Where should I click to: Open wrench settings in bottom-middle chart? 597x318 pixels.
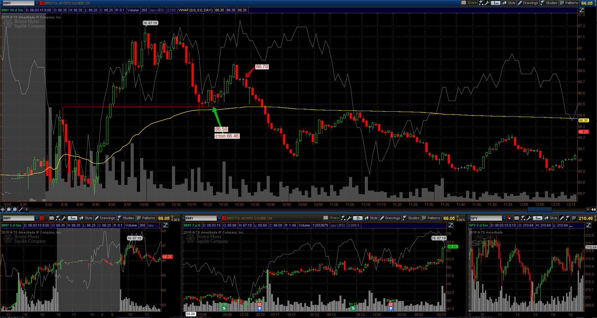(349, 218)
